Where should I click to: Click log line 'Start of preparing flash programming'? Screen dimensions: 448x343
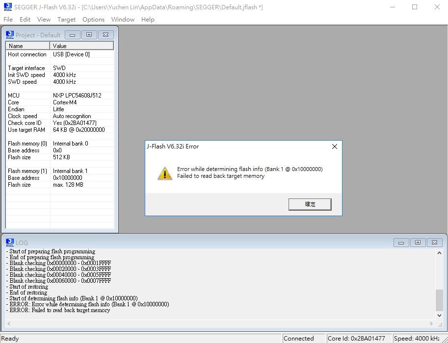51,251
